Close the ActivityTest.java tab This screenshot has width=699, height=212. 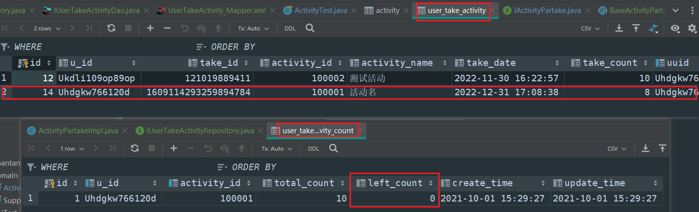pos(351,10)
